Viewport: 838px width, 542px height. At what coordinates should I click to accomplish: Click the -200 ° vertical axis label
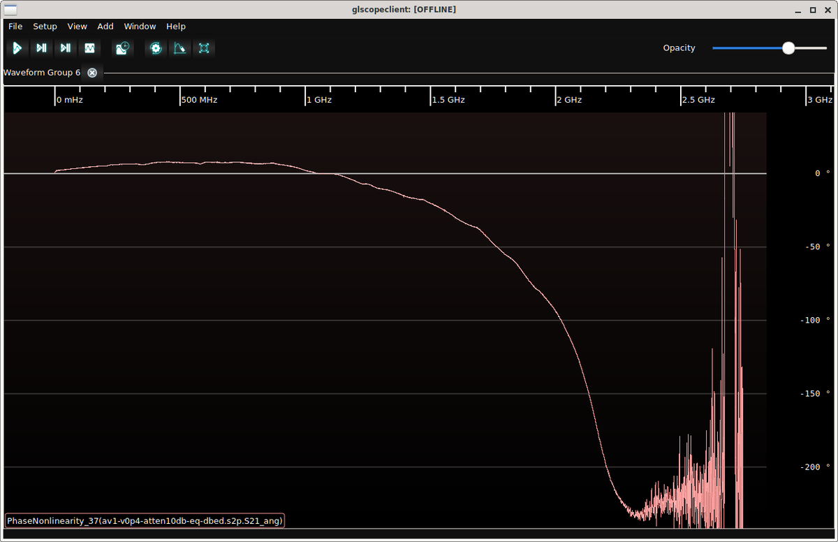(816, 467)
